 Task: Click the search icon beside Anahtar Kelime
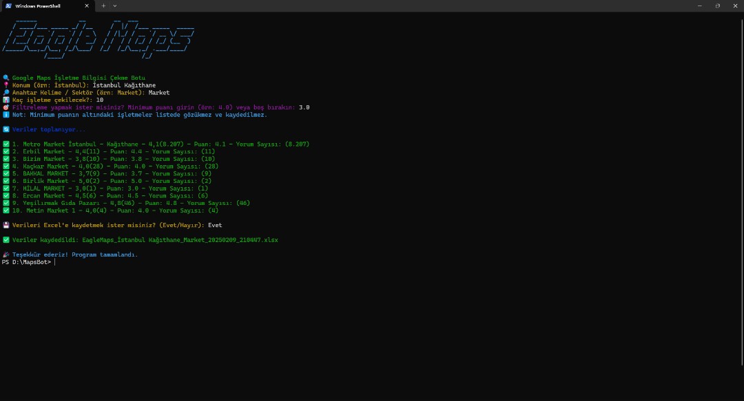tap(6, 92)
